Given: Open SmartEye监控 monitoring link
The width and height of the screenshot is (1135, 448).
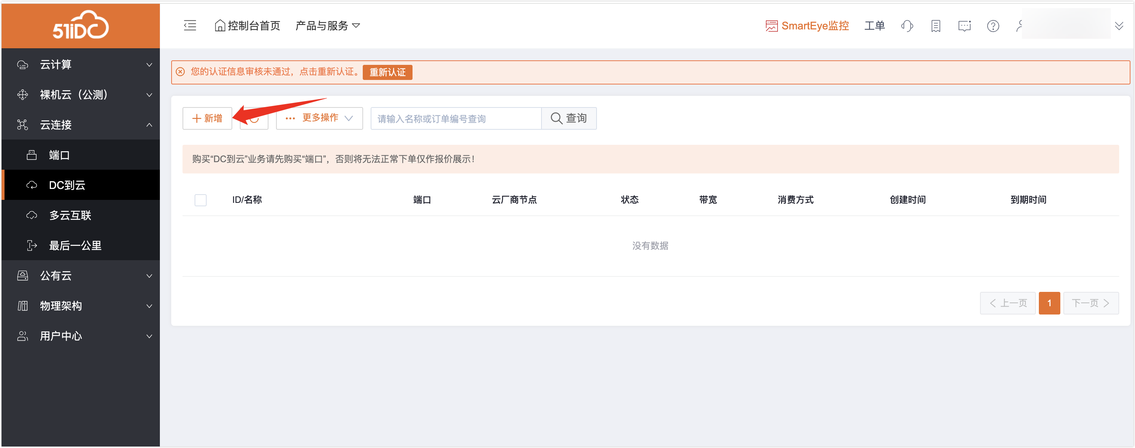Looking at the screenshot, I should pyautogui.click(x=807, y=26).
